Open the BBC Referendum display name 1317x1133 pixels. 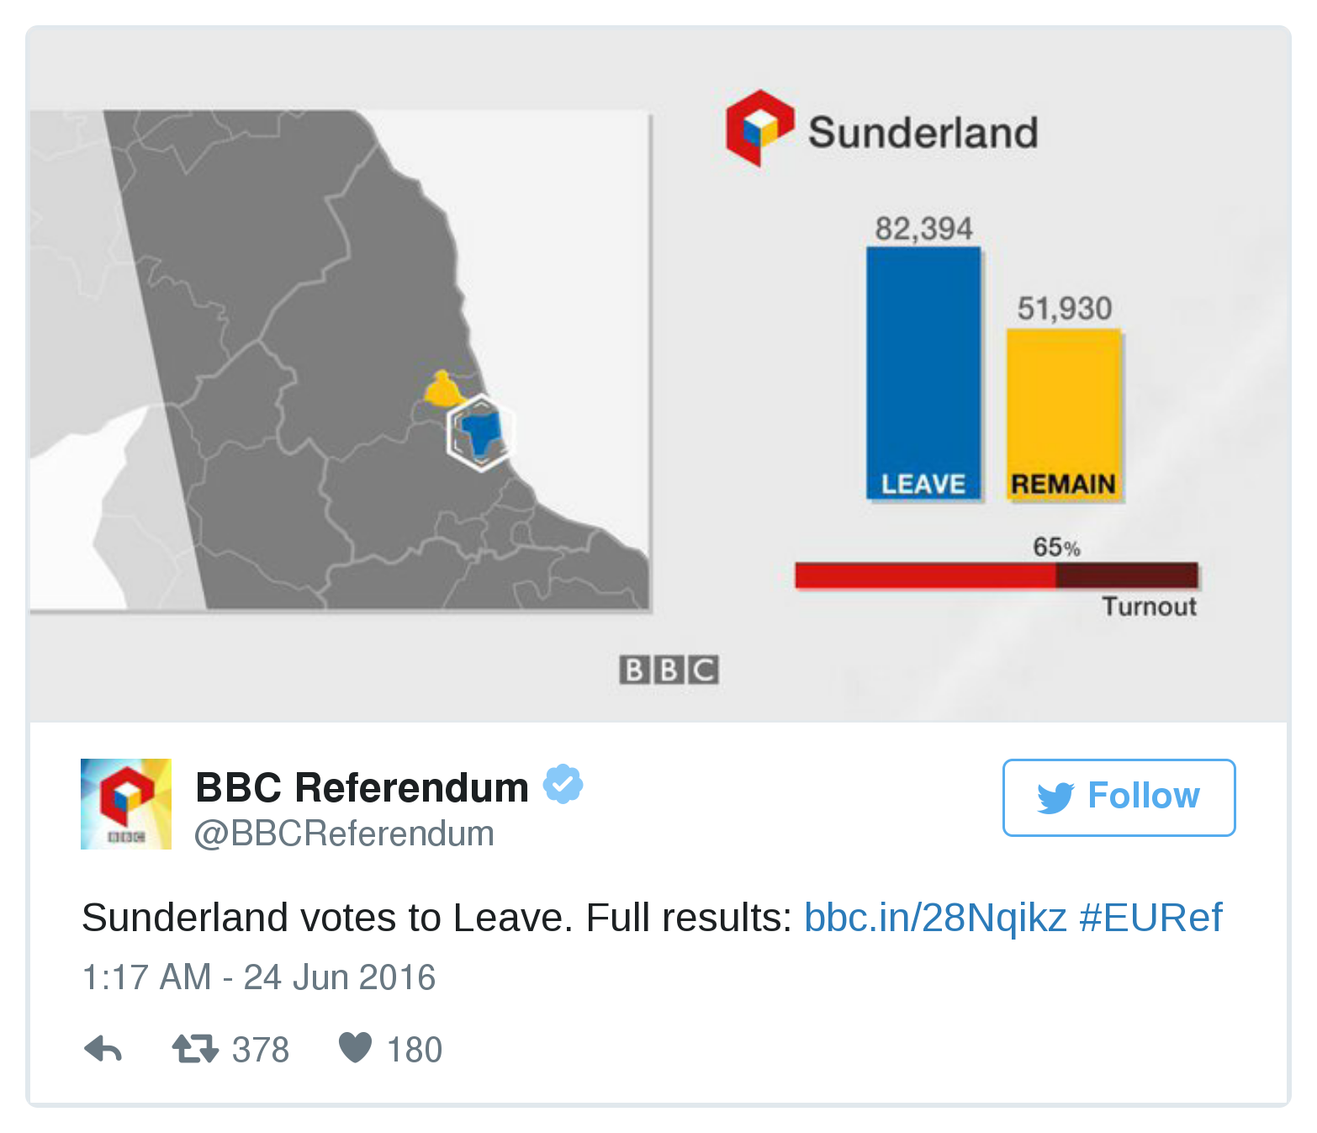tap(362, 788)
